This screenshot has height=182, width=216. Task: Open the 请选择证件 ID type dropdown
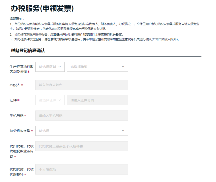tap(50, 100)
